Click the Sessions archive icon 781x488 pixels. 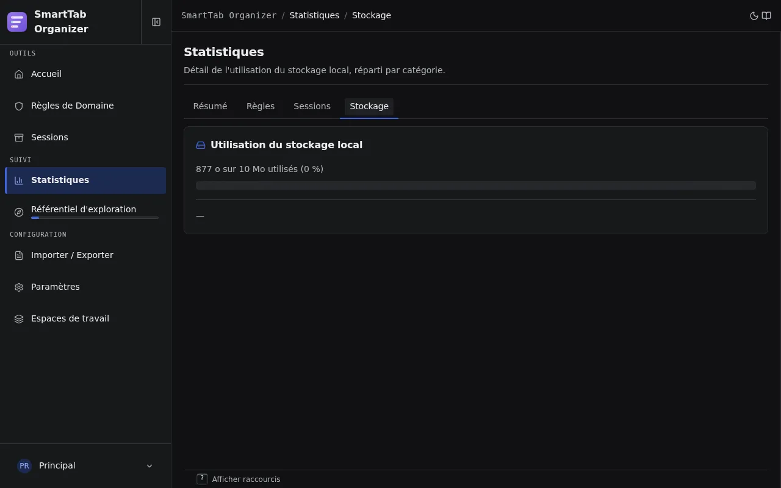19,138
